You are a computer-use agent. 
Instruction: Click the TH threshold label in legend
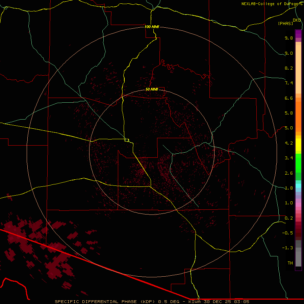(x=290, y=263)
